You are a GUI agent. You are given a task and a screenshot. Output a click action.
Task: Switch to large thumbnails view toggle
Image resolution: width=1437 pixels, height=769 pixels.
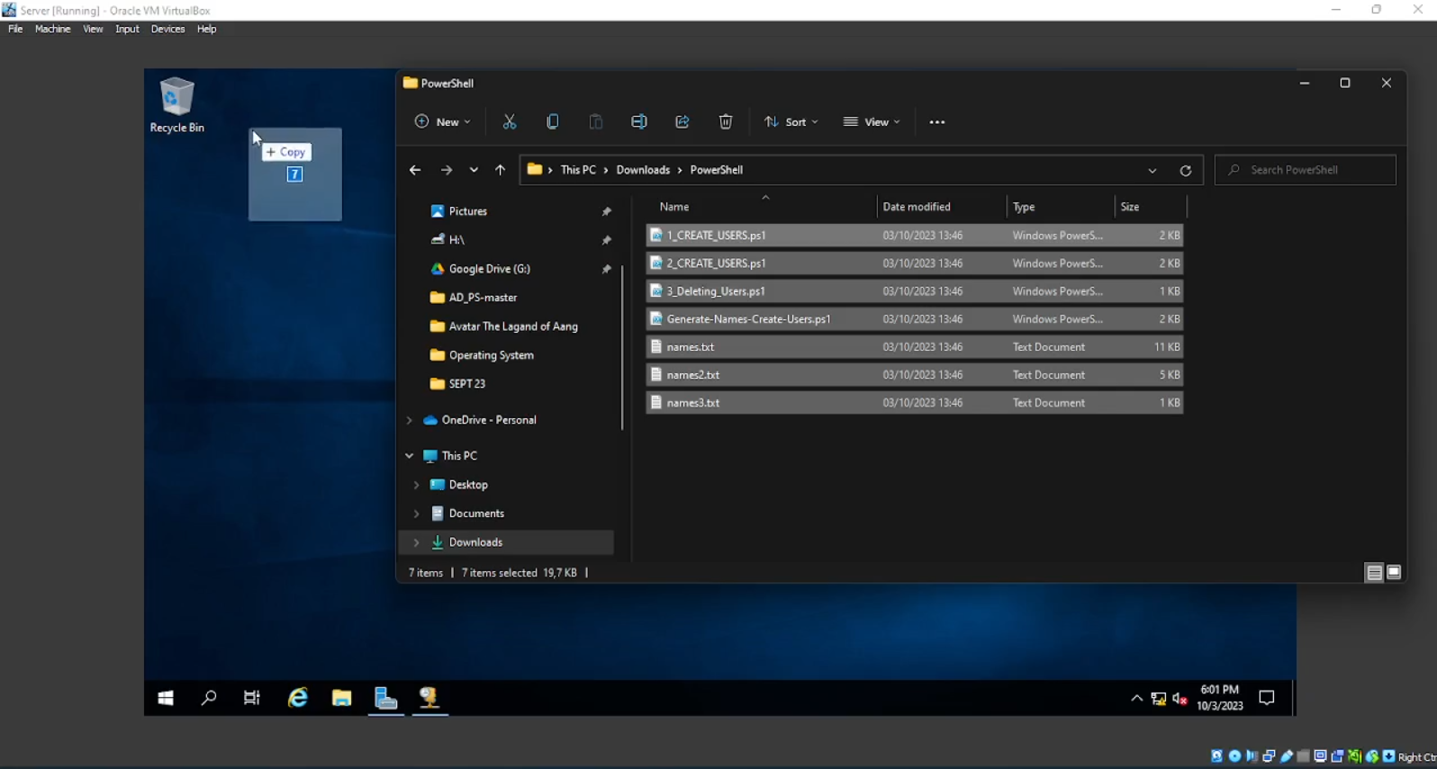1394,573
